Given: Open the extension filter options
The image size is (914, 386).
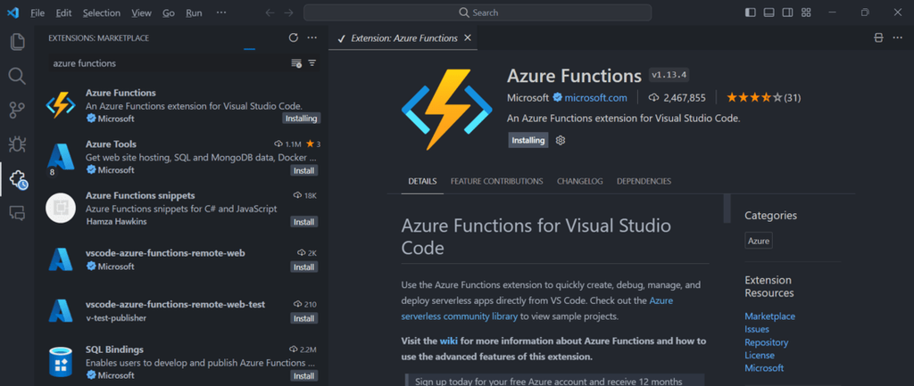Looking at the screenshot, I should [x=312, y=63].
